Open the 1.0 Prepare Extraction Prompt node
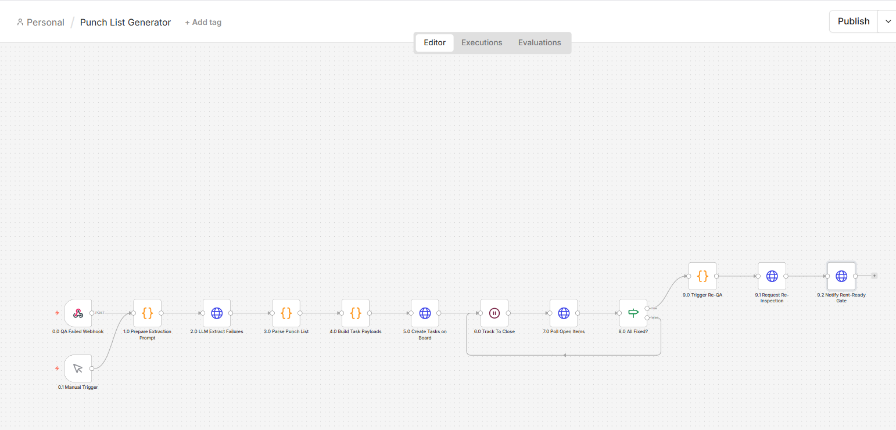 click(148, 313)
